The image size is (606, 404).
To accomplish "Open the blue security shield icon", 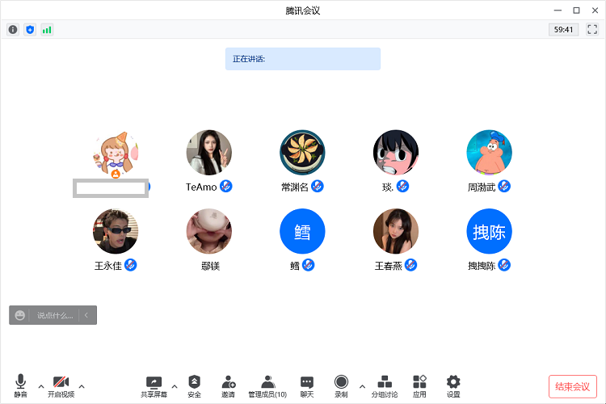I will click(30, 29).
